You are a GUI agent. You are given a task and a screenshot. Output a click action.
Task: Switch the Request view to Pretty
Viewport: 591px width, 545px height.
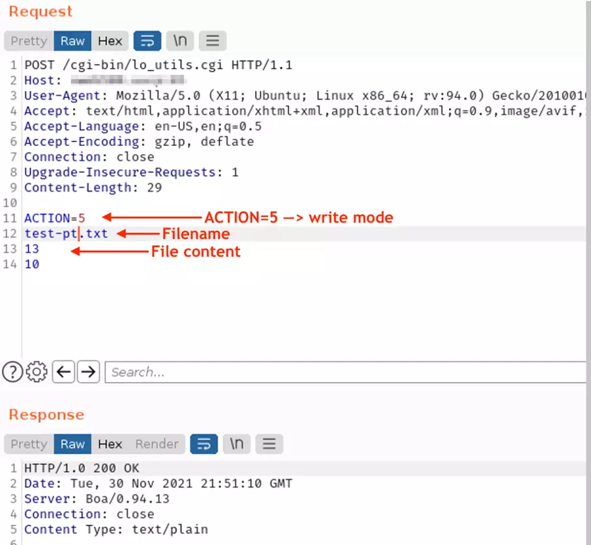pos(29,40)
